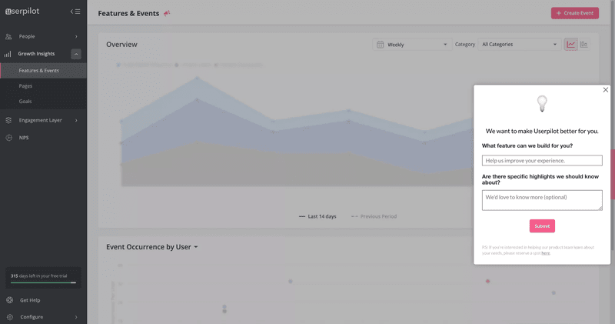
Task: Click the People icon in the sidebar
Action: coord(8,36)
